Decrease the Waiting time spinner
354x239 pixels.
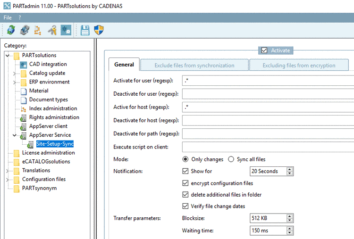point(290,232)
